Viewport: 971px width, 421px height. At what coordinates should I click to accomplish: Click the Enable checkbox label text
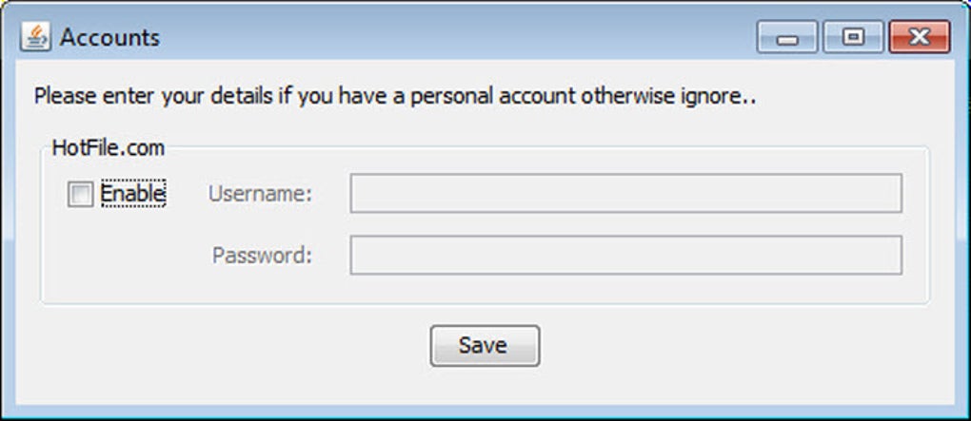coord(133,194)
